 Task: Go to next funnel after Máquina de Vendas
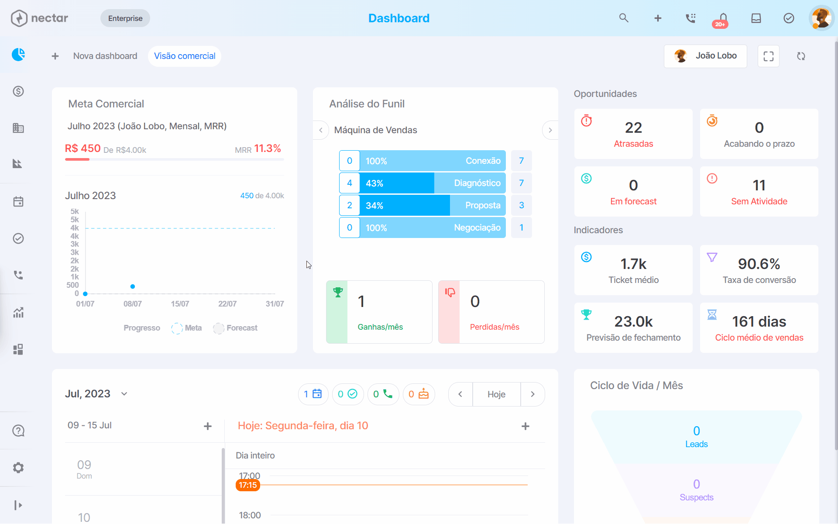[550, 130]
